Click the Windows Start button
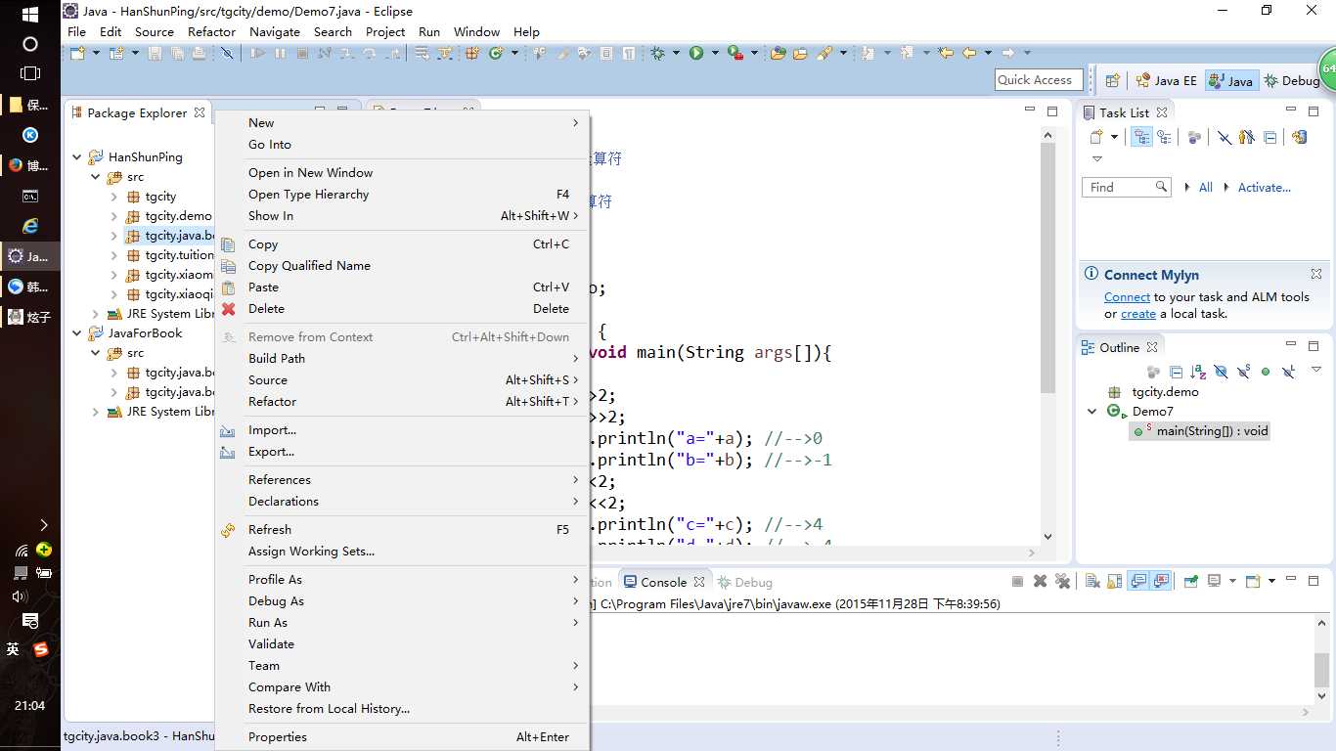Image resolution: width=1336 pixels, height=751 pixels. (x=29, y=15)
